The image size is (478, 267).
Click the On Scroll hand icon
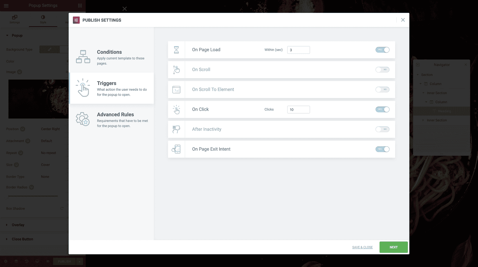pos(176,70)
